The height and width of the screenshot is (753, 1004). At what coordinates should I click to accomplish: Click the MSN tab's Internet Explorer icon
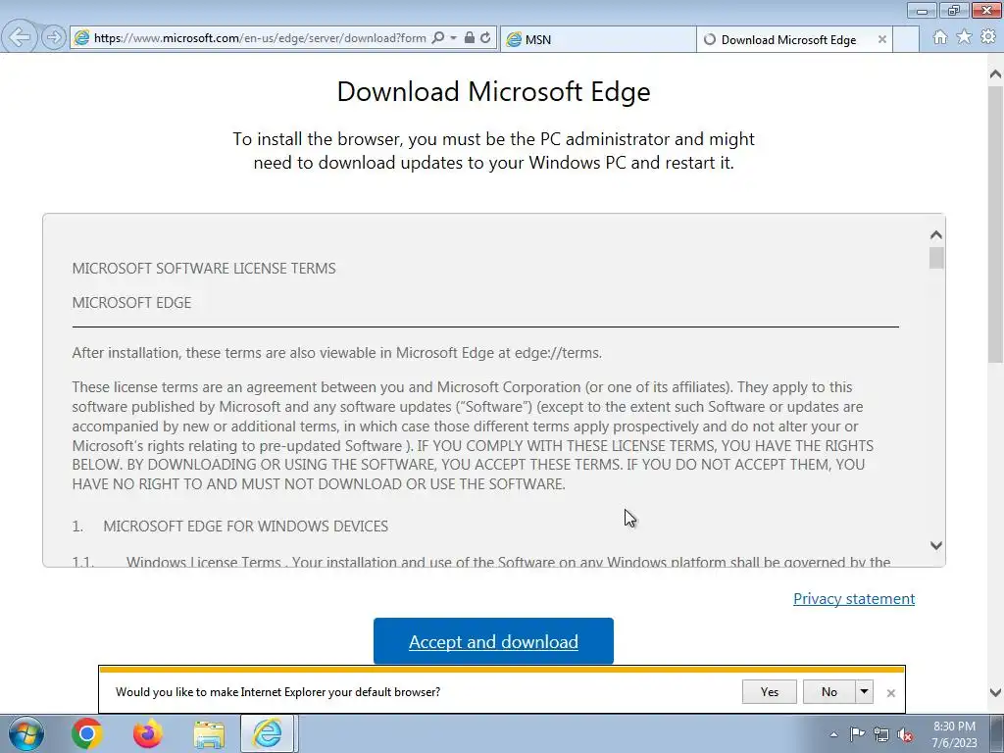click(514, 39)
